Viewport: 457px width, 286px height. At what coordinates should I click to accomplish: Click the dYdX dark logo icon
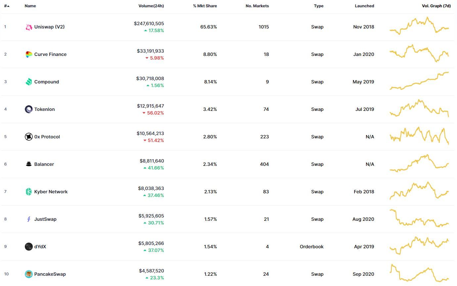click(29, 247)
